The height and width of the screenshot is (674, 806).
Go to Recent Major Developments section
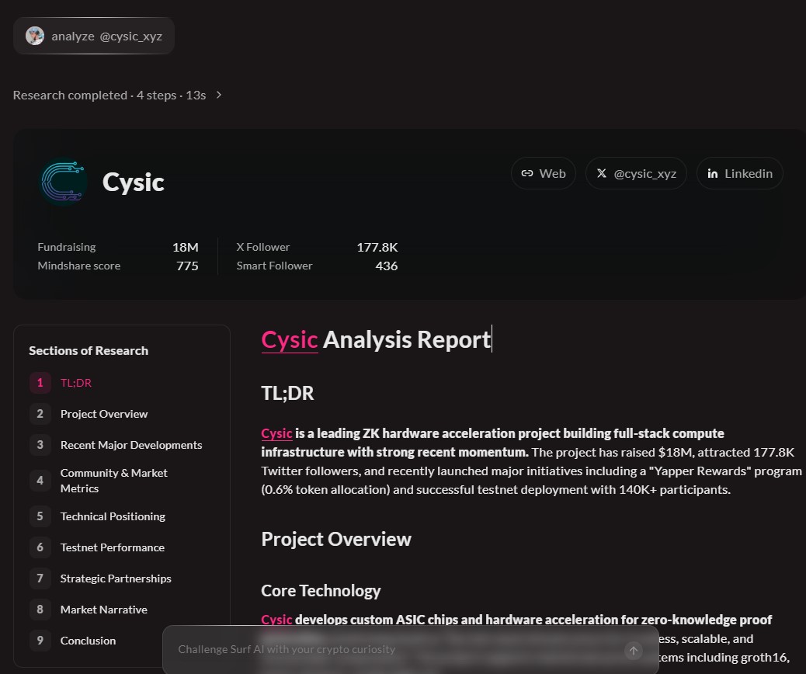131,445
